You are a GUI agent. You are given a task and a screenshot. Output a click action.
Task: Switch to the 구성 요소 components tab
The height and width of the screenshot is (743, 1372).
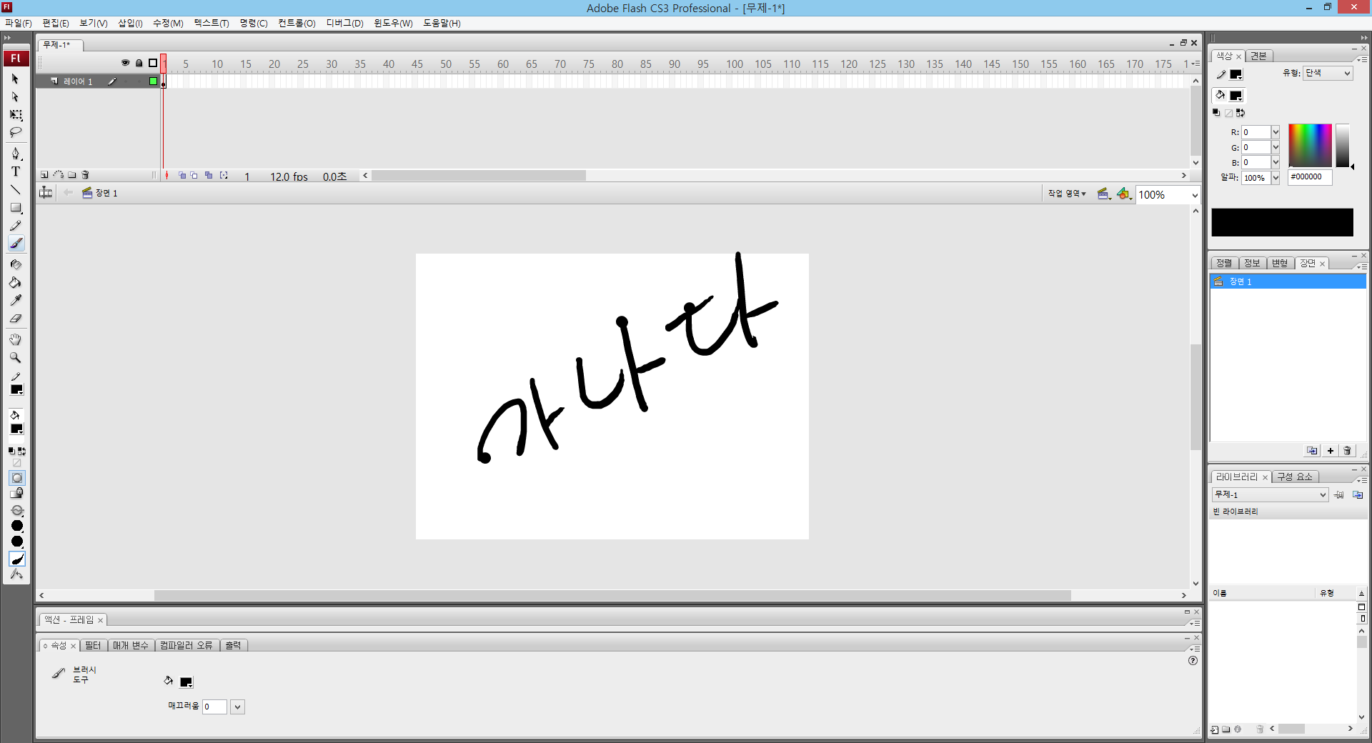pos(1295,477)
